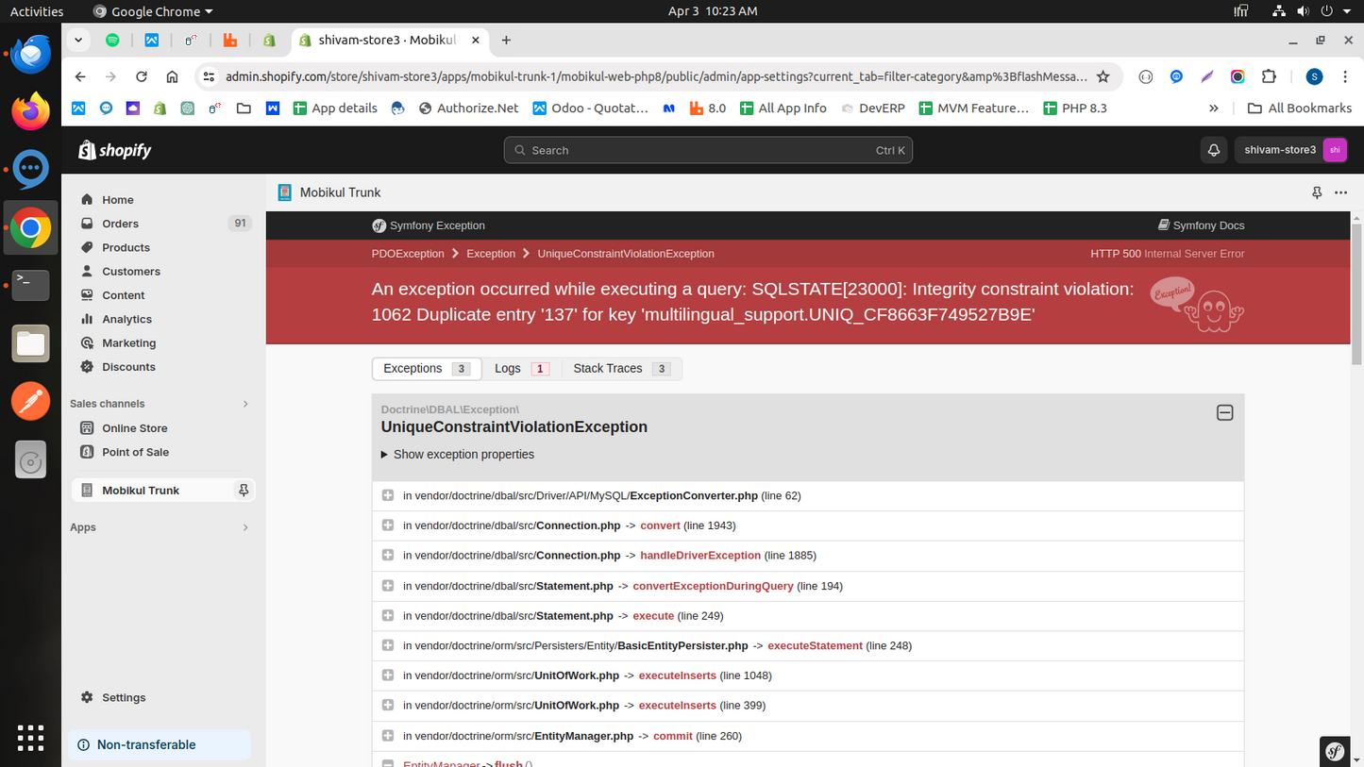Click the Shopify notifications bell icon
Image resolution: width=1364 pixels, height=767 pixels.
pos(1214,150)
